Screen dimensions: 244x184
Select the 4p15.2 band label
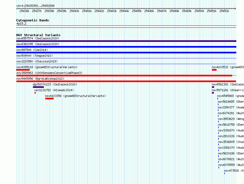(x=21, y=24)
